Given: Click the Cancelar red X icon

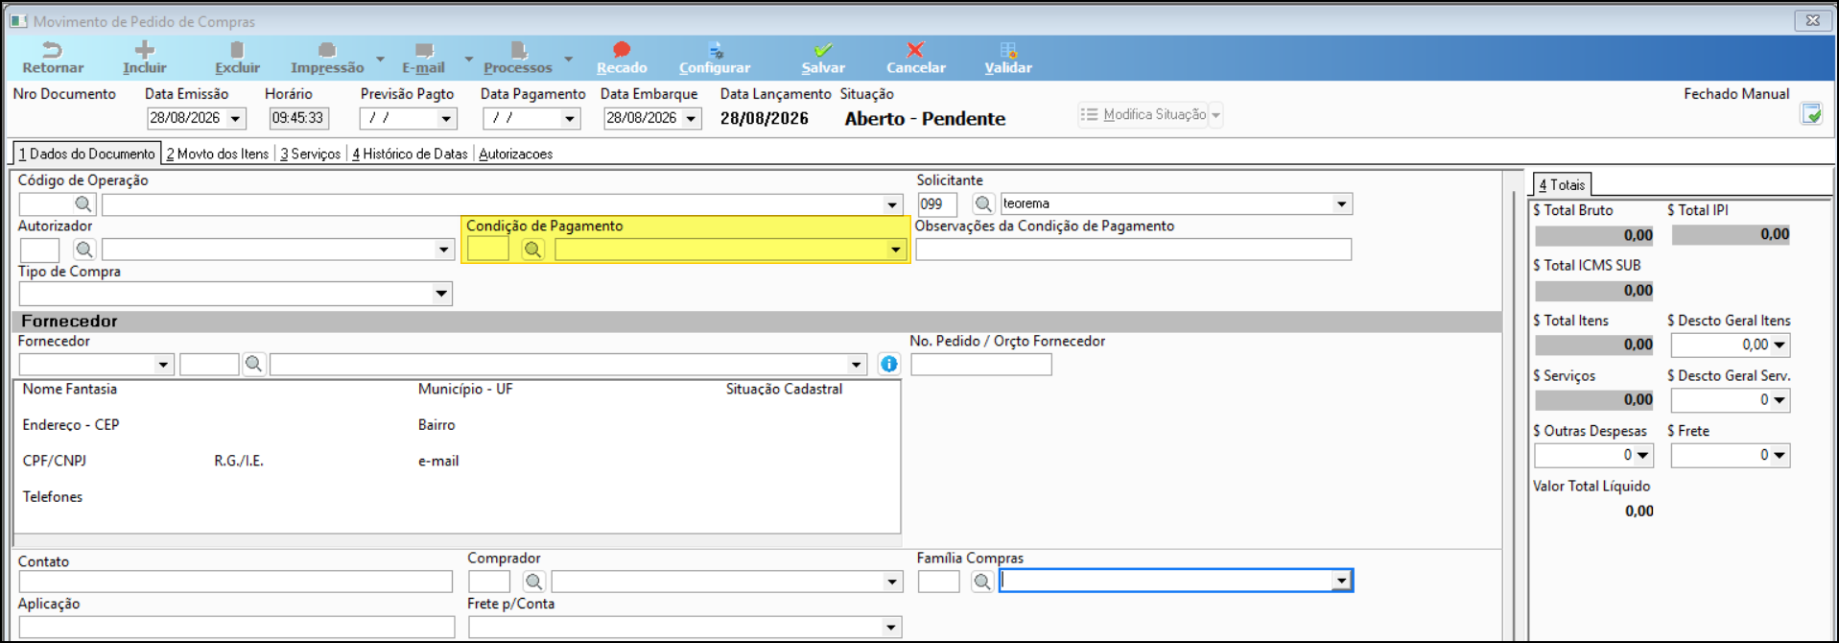Looking at the screenshot, I should pos(916,58).
